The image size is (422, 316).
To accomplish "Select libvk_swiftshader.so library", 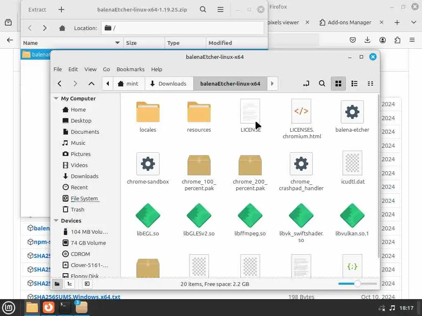I will [301, 223].
